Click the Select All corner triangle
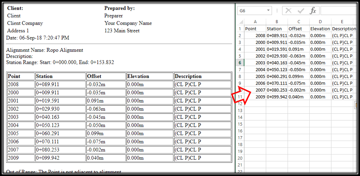The image size is (360, 176). coord(240,22)
